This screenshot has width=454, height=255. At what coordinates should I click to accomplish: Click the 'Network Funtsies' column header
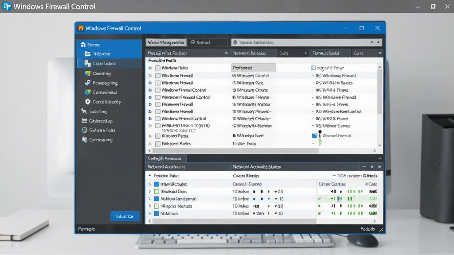253,53
